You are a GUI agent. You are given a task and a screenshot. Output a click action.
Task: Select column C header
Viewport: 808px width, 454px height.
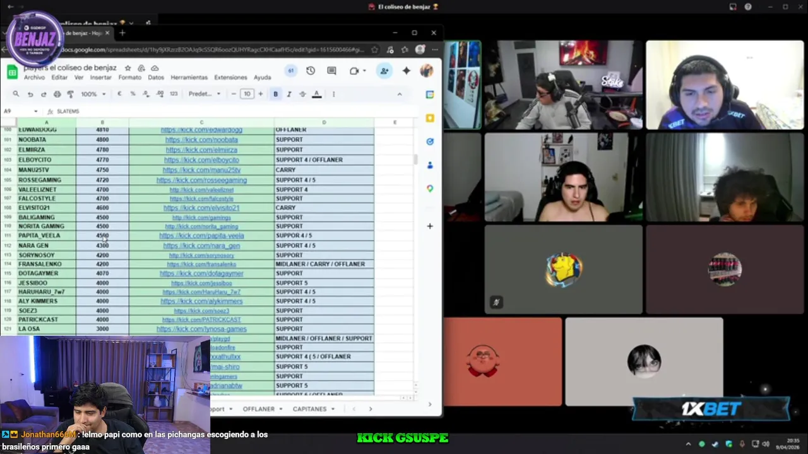click(x=201, y=122)
